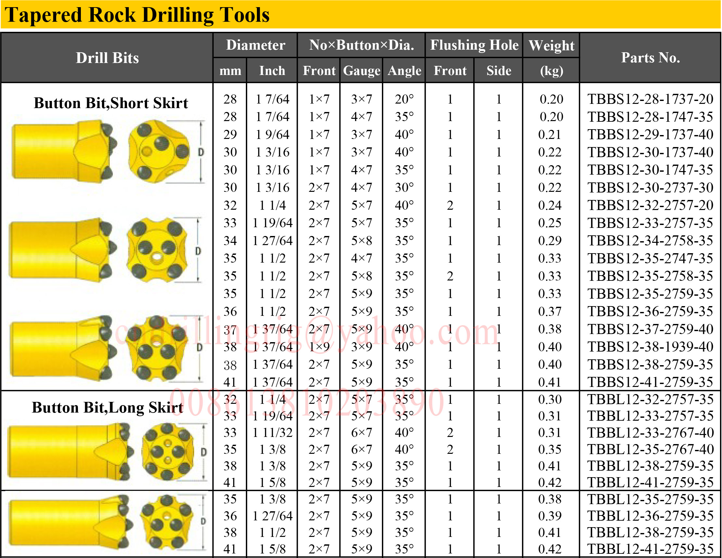Image resolution: width=722 pixels, height=558 pixels.
Task: Open the first Short Skirt bit side-view image
Action: (x=64, y=151)
